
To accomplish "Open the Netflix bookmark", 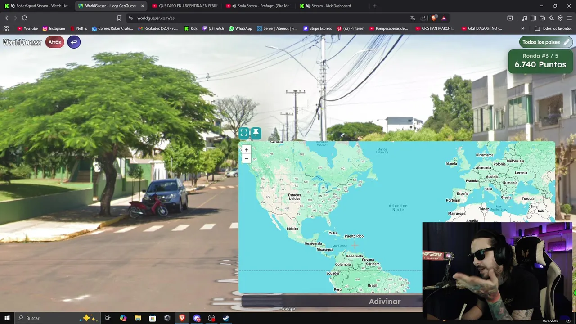I will click(x=78, y=28).
